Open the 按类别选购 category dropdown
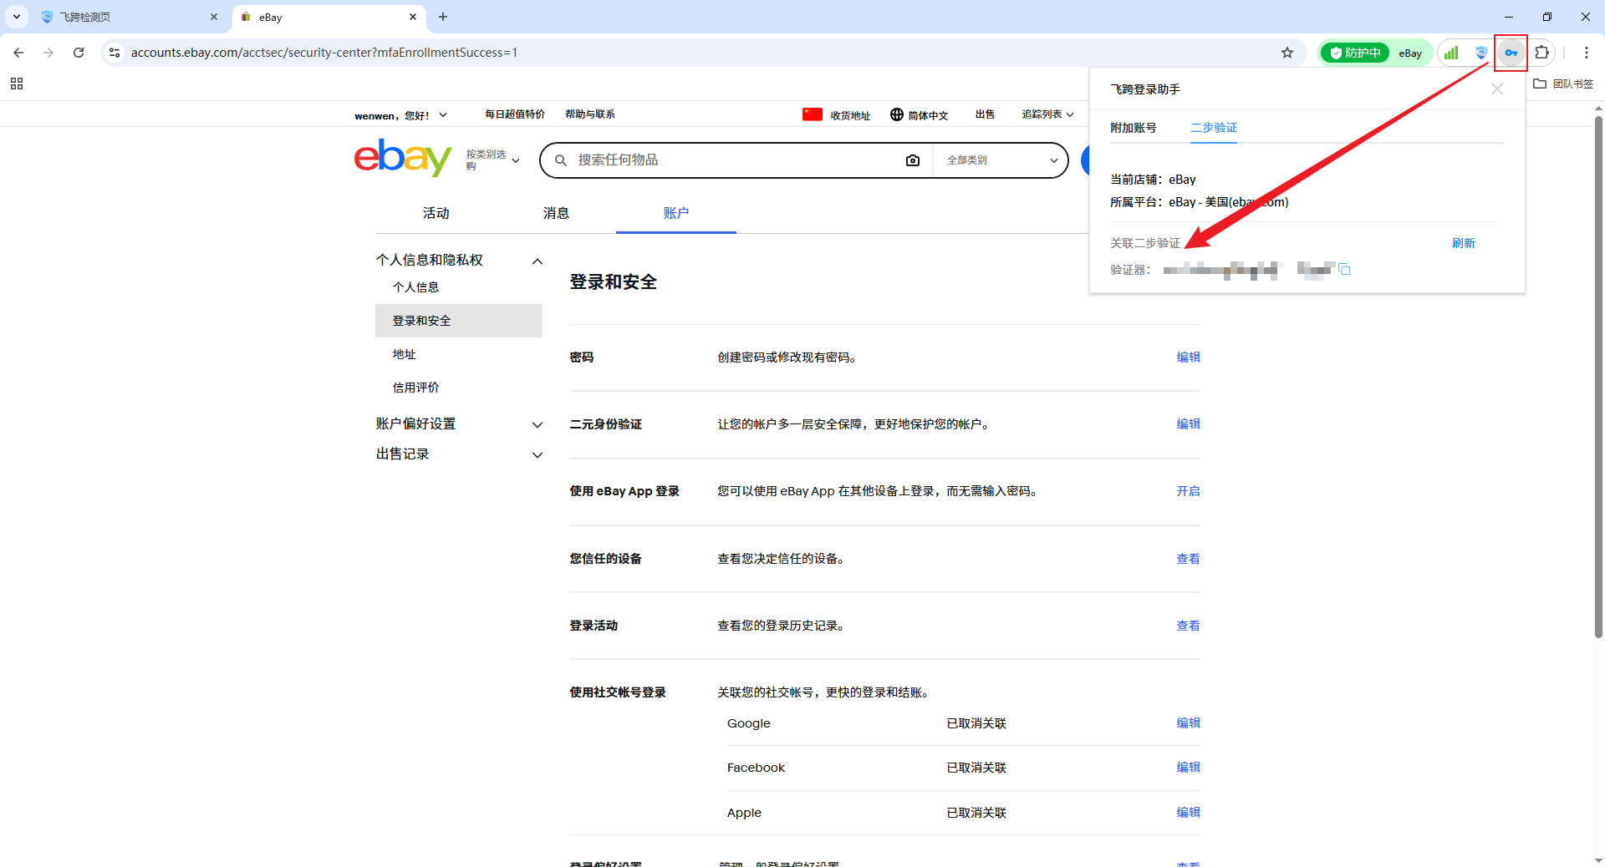The image size is (1605, 867). 492,160
